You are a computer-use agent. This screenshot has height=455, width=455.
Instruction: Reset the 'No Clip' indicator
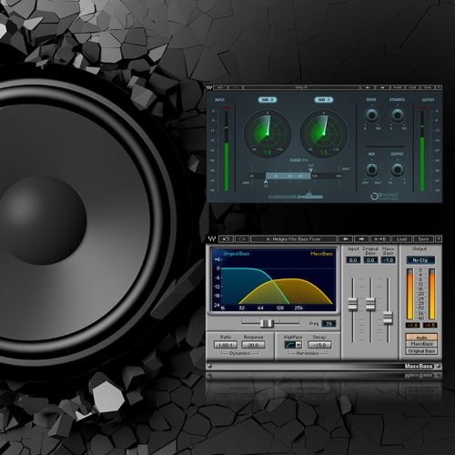[420, 260]
